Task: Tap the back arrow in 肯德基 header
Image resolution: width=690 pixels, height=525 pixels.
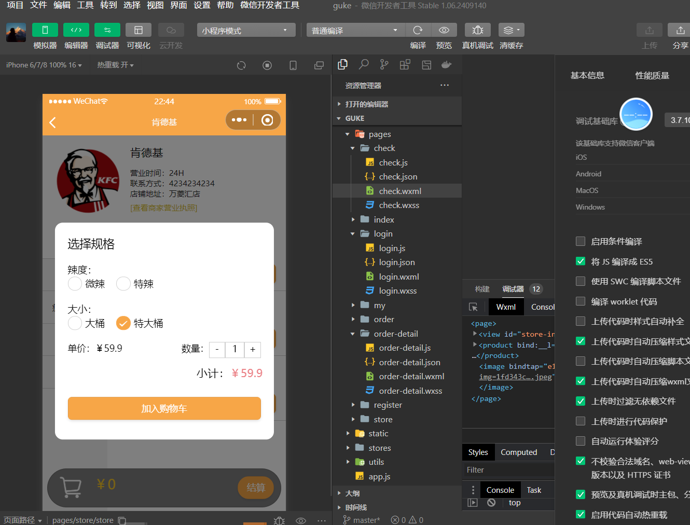Action: pyautogui.click(x=52, y=122)
